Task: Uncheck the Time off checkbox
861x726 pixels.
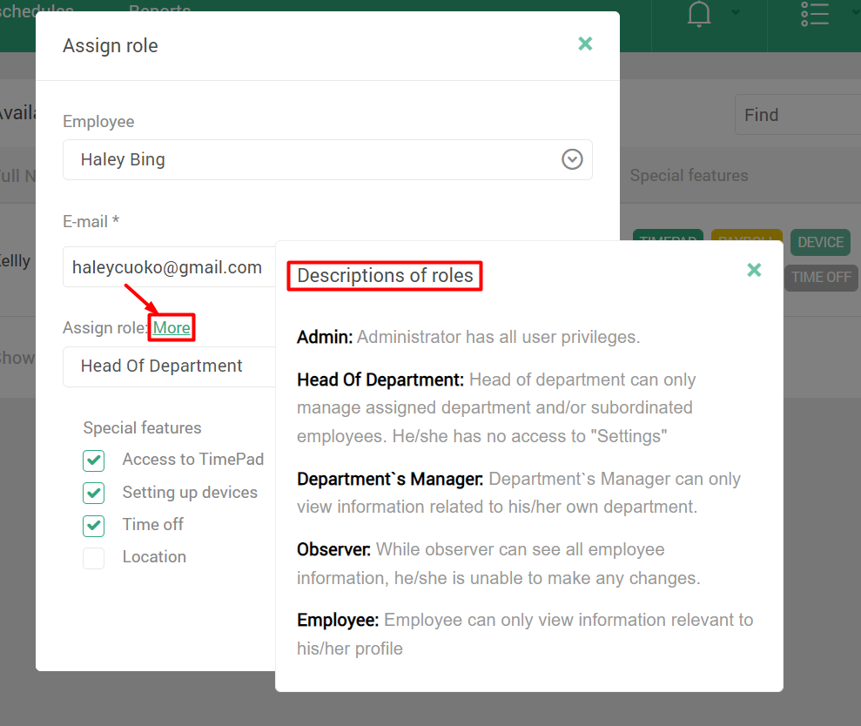Action: point(94,526)
